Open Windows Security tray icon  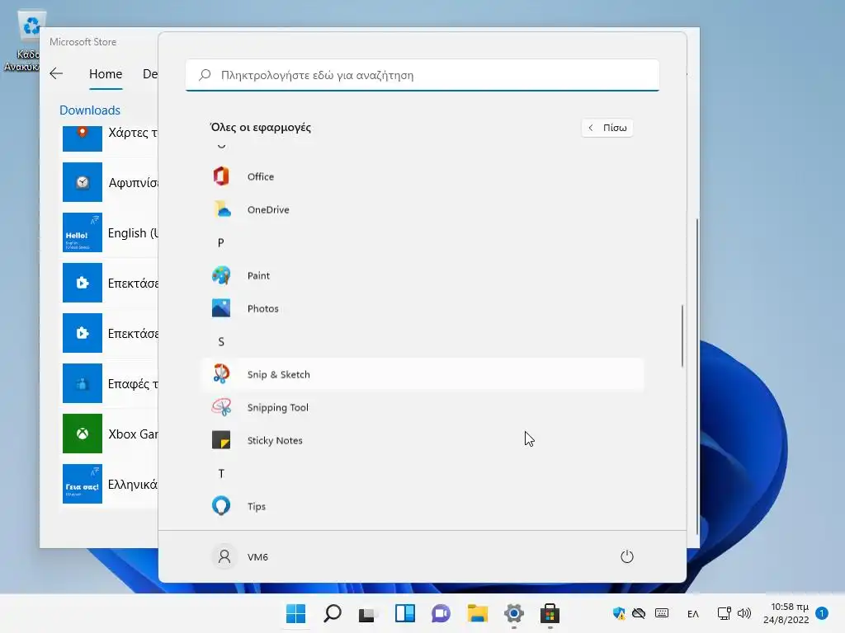pyautogui.click(x=619, y=613)
